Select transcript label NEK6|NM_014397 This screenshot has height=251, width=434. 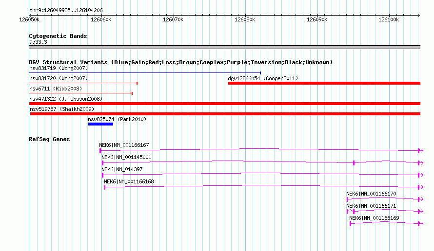pos(122,169)
